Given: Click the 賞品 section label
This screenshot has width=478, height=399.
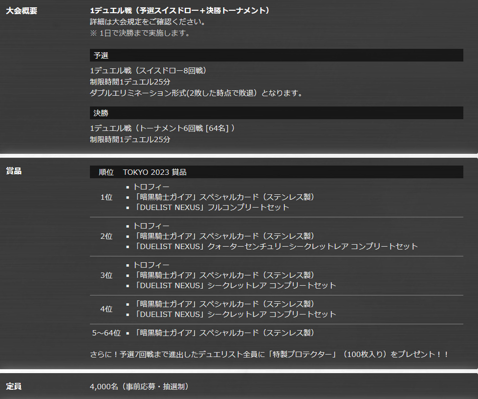Looking at the screenshot, I should (14, 171).
